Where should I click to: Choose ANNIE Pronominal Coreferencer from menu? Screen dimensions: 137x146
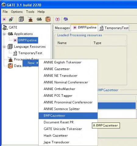(68, 102)
